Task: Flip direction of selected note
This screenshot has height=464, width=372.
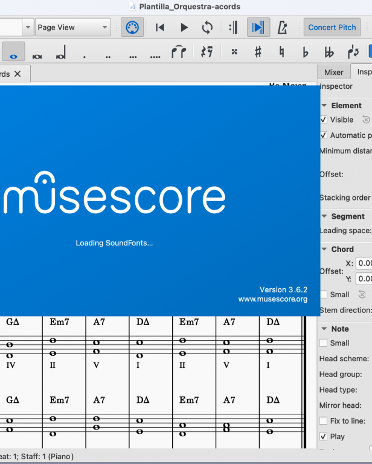Action: click(353, 52)
